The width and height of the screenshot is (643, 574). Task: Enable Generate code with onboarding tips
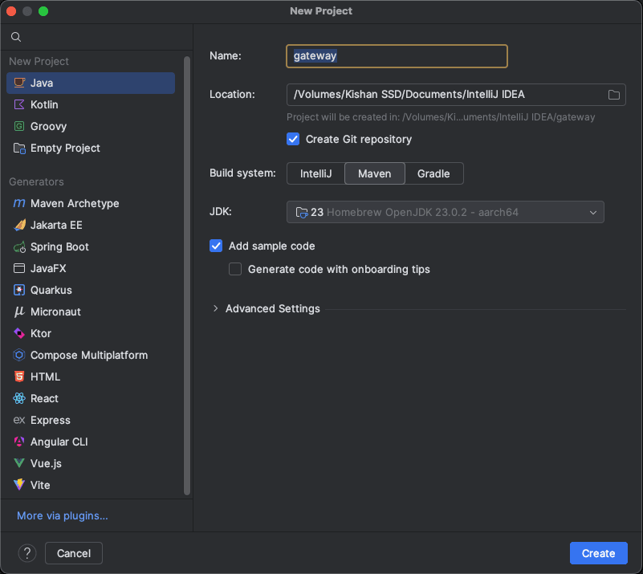click(235, 269)
